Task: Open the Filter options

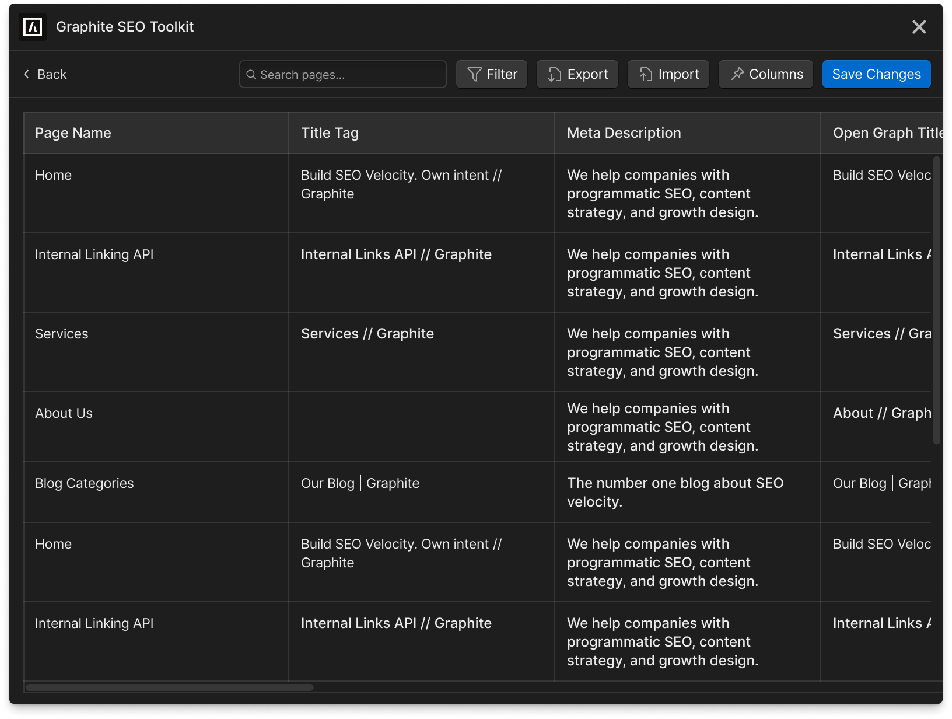Action: pos(492,74)
